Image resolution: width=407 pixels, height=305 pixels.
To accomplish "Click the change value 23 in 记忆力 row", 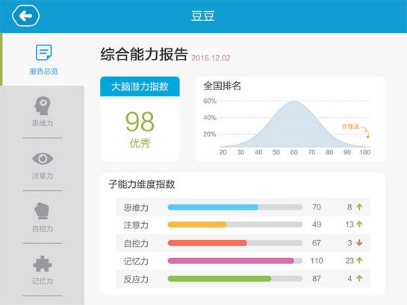I will click(349, 261).
